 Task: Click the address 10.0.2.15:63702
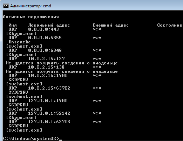click(49, 88)
